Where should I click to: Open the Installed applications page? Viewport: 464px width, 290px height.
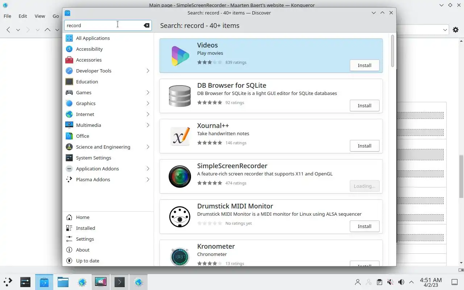[x=108, y=228]
